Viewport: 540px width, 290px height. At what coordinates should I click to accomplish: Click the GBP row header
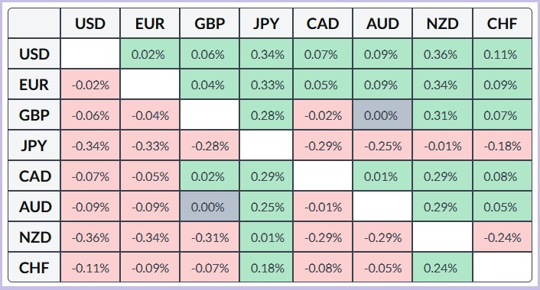point(34,114)
